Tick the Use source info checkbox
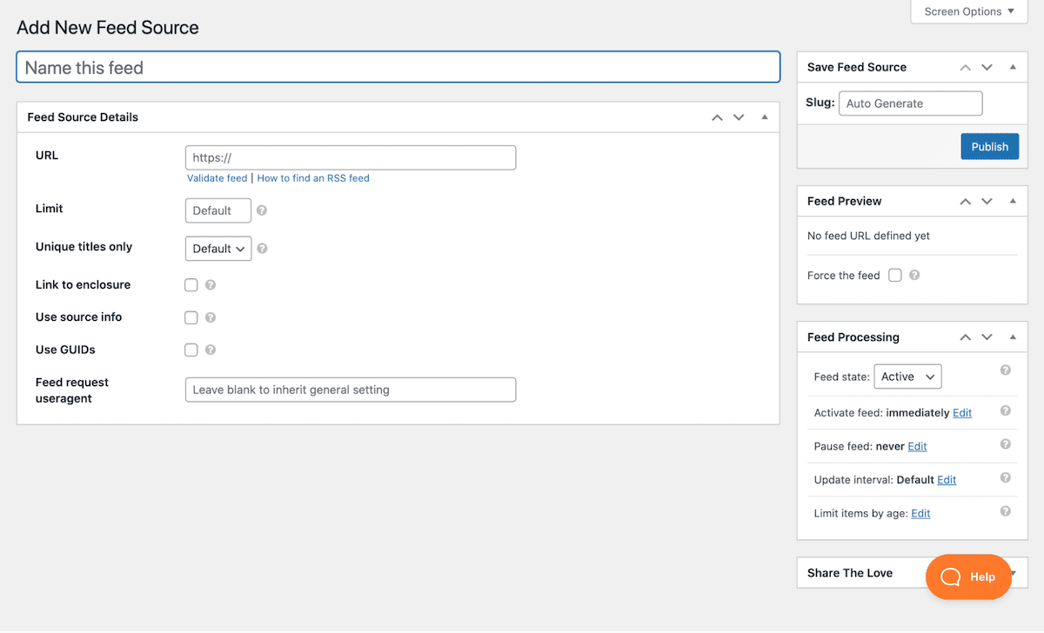This screenshot has width=1044, height=633. click(x=191, y=317)
